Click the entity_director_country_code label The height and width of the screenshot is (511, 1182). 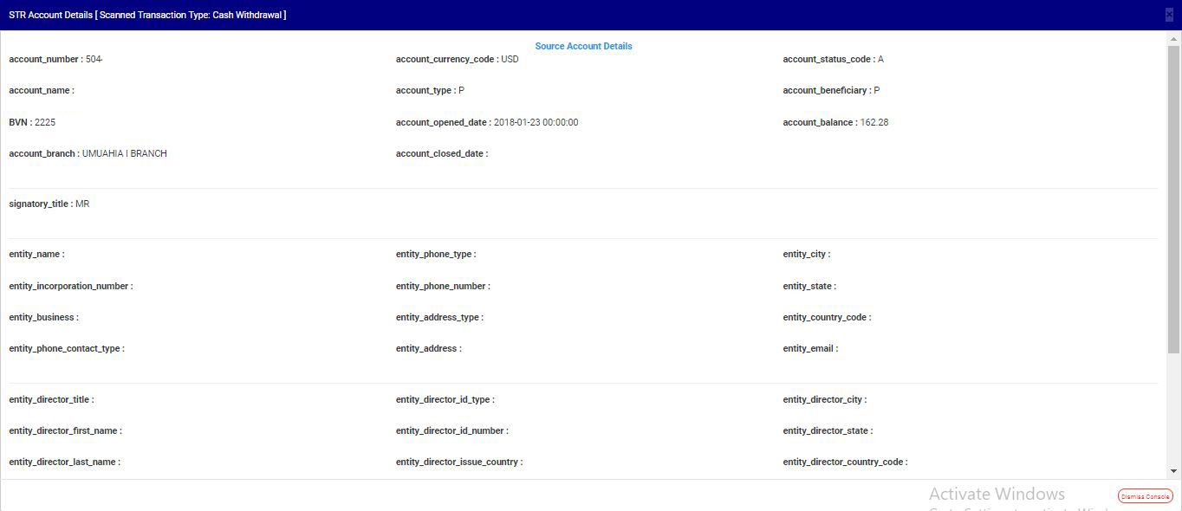[x=845, y=462]
